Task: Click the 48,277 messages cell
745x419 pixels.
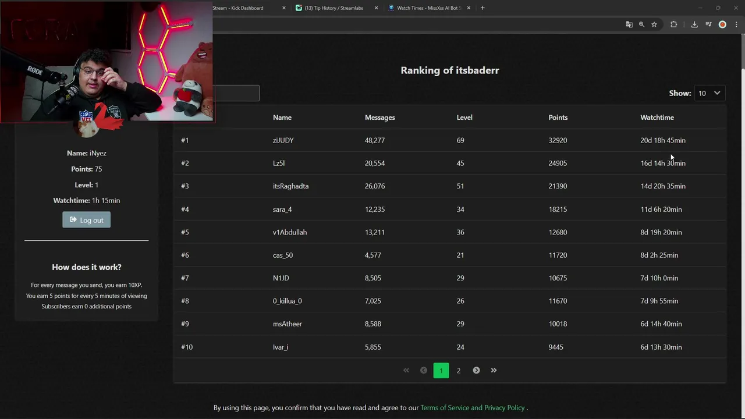Action: (x=375, y=140)
